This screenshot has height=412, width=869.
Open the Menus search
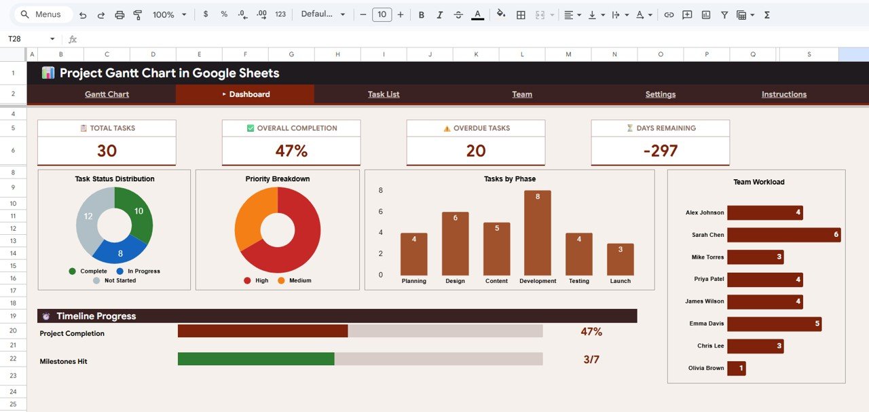42,13
